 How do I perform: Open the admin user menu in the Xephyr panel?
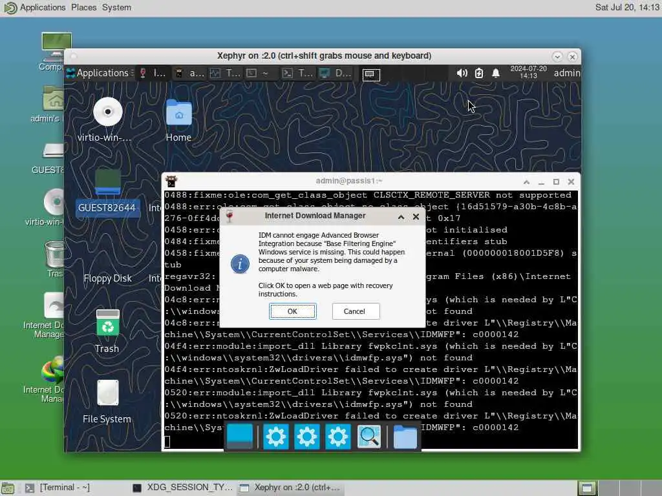click(566, 73)
